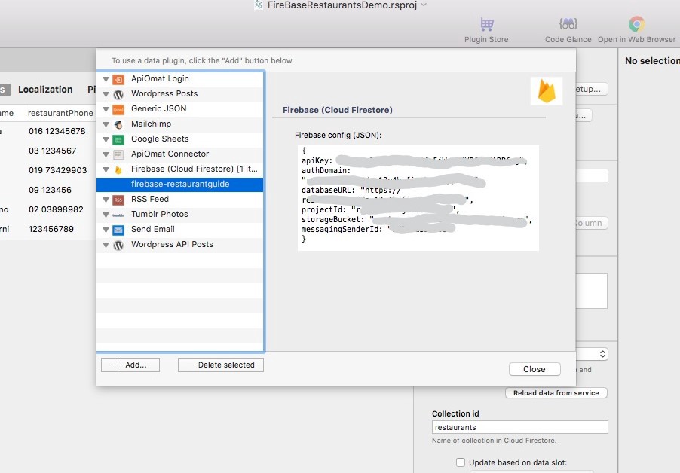Image resolution: width=680 pixels, height=473 pixels.
Task: Click the ApiOmat Connector icon
Action: 118,154
